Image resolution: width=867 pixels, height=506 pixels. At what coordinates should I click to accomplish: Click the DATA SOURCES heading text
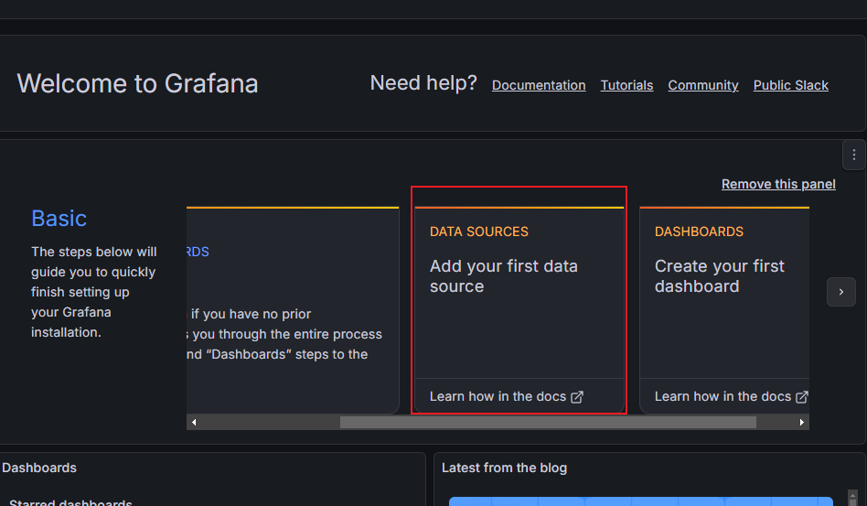point(479,231)
